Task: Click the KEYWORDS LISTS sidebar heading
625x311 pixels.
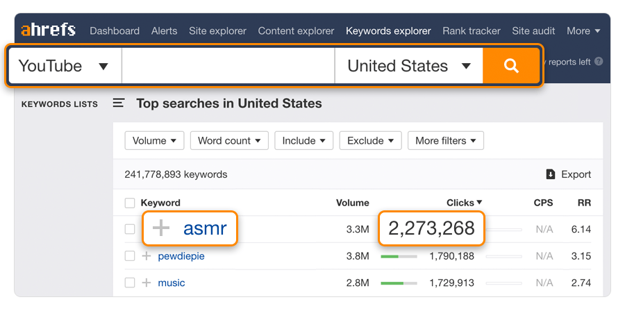Action: (x=60, y=104)
